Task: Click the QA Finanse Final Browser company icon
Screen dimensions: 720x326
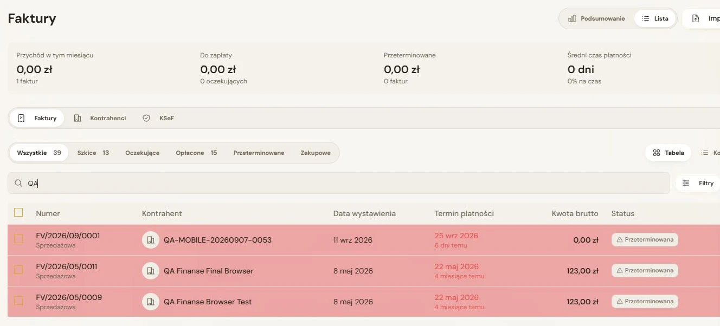Action: pos(151,271)
